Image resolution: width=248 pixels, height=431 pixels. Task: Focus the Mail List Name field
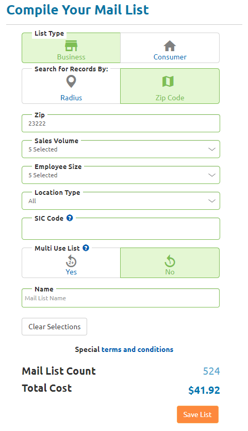pyautogui.click(x=121, y=298)
